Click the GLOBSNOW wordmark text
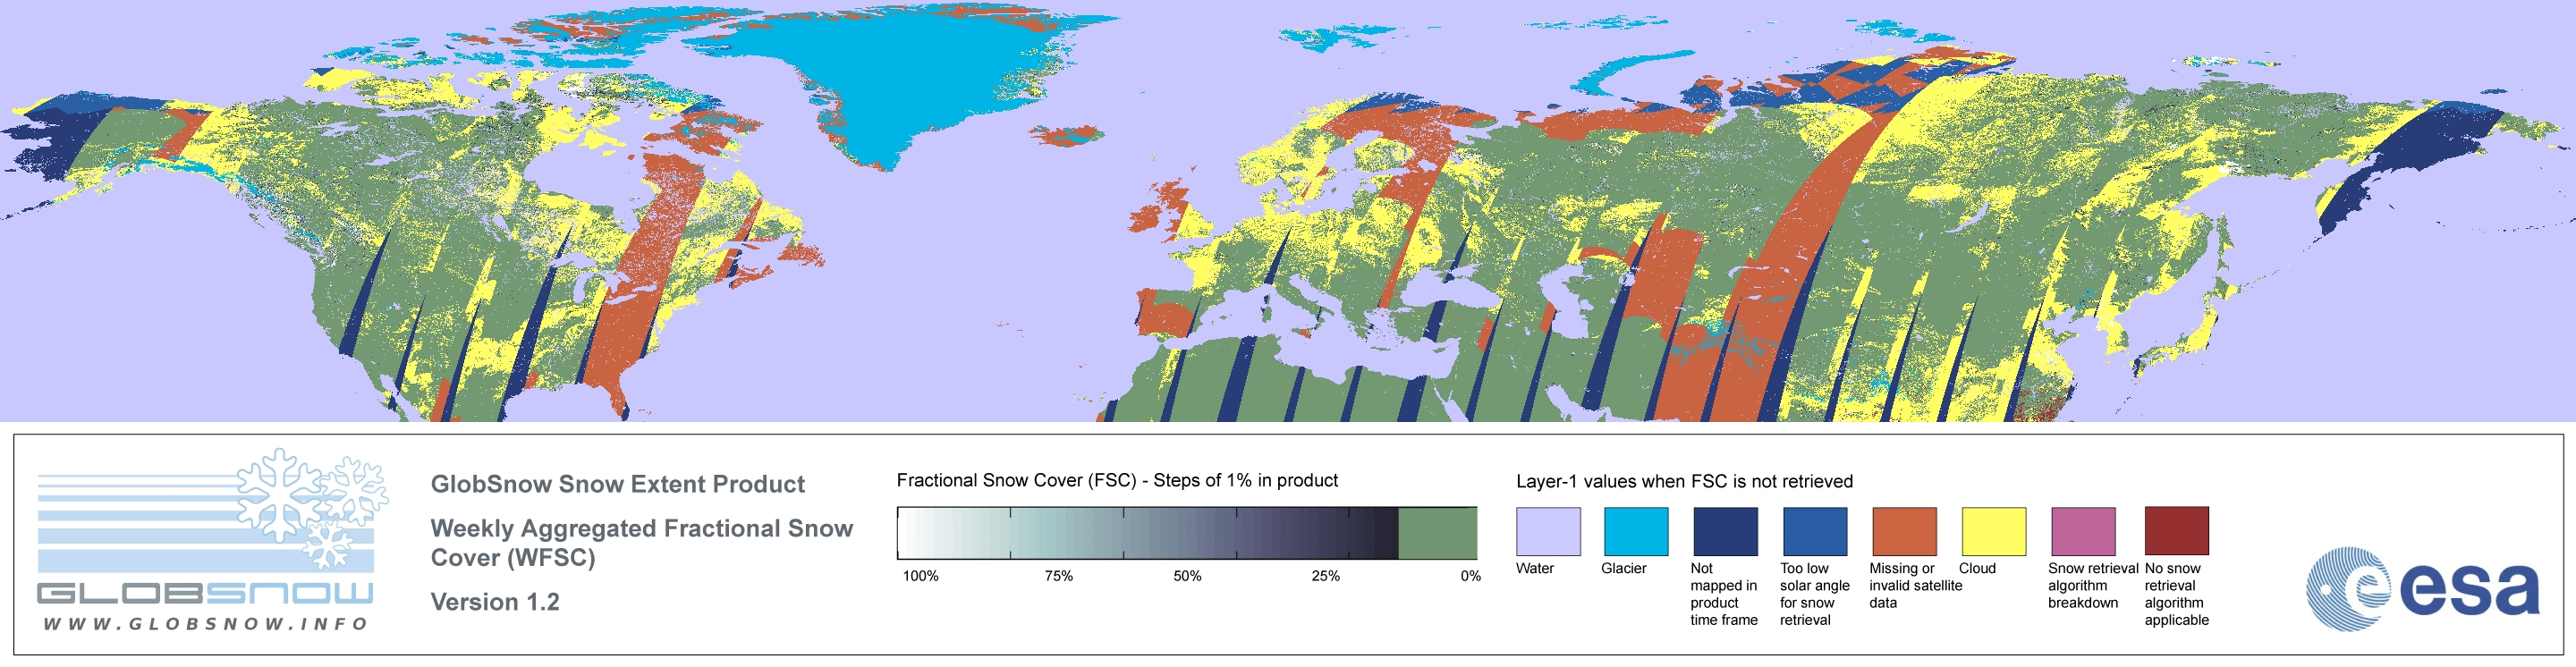 tap(205, 593)
